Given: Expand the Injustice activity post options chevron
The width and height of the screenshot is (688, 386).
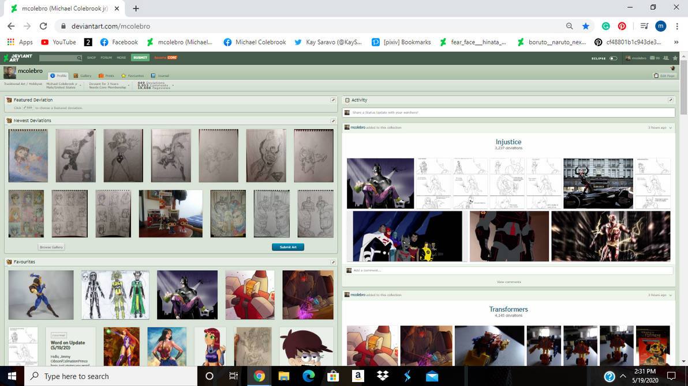Looking at the screenshot, I should [x=671, y=127].
